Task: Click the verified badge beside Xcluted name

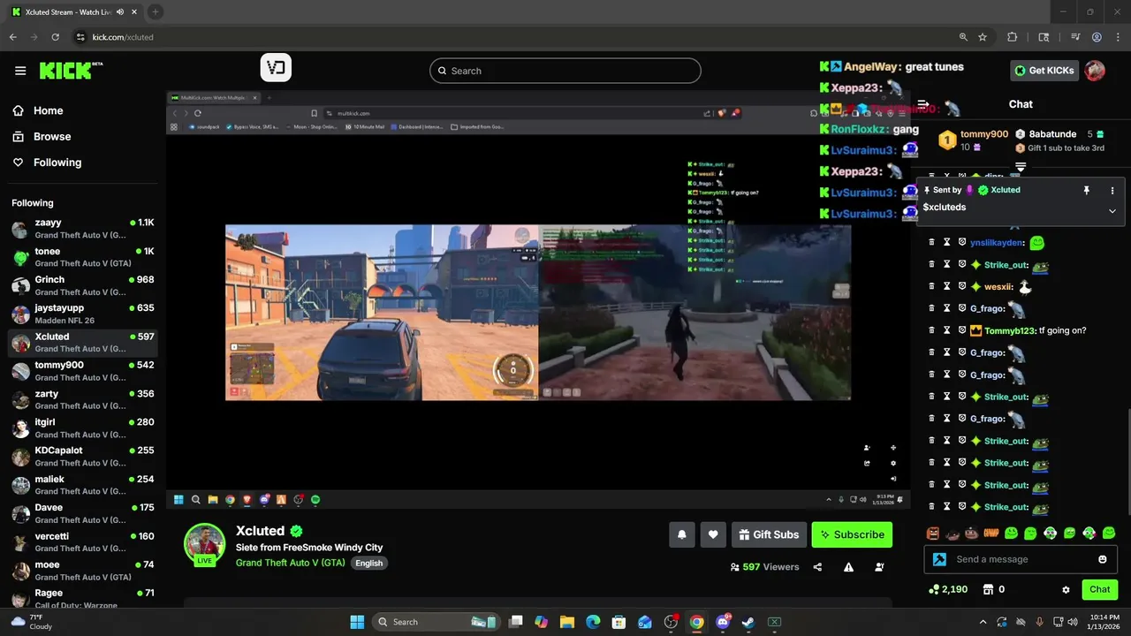Action: pyautogui.click(x=297, y=531)
